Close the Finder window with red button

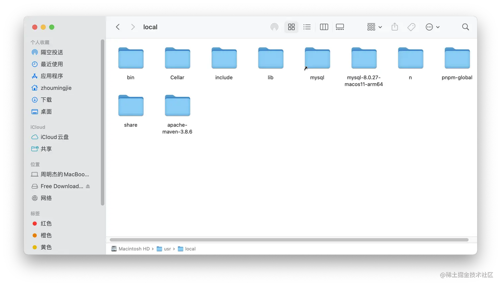point(34,27)
